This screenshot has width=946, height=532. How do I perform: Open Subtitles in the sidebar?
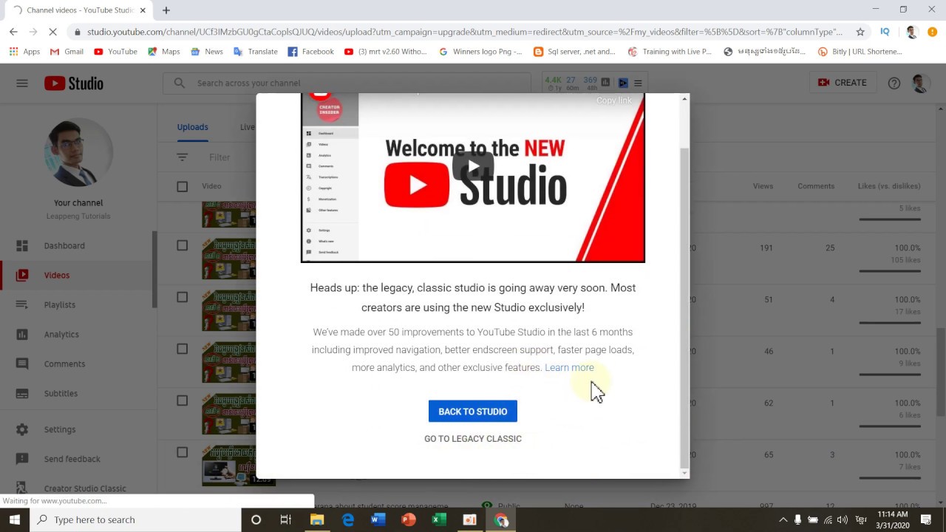coord(61,393)
